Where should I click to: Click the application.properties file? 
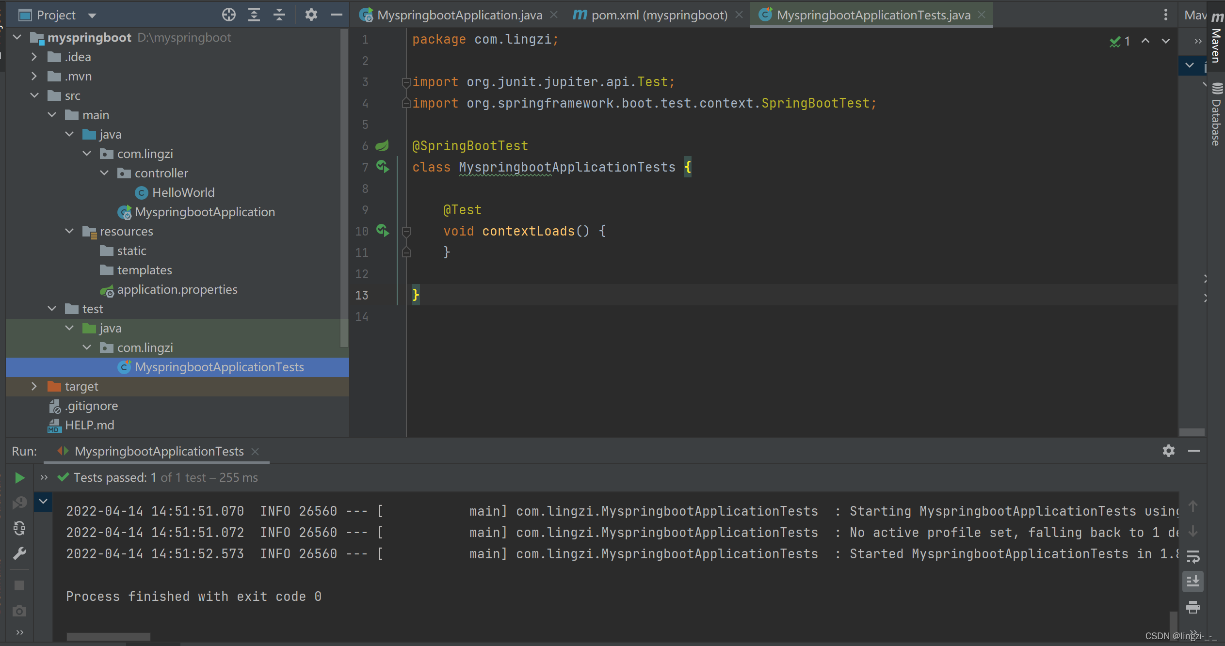coord(177,289)
